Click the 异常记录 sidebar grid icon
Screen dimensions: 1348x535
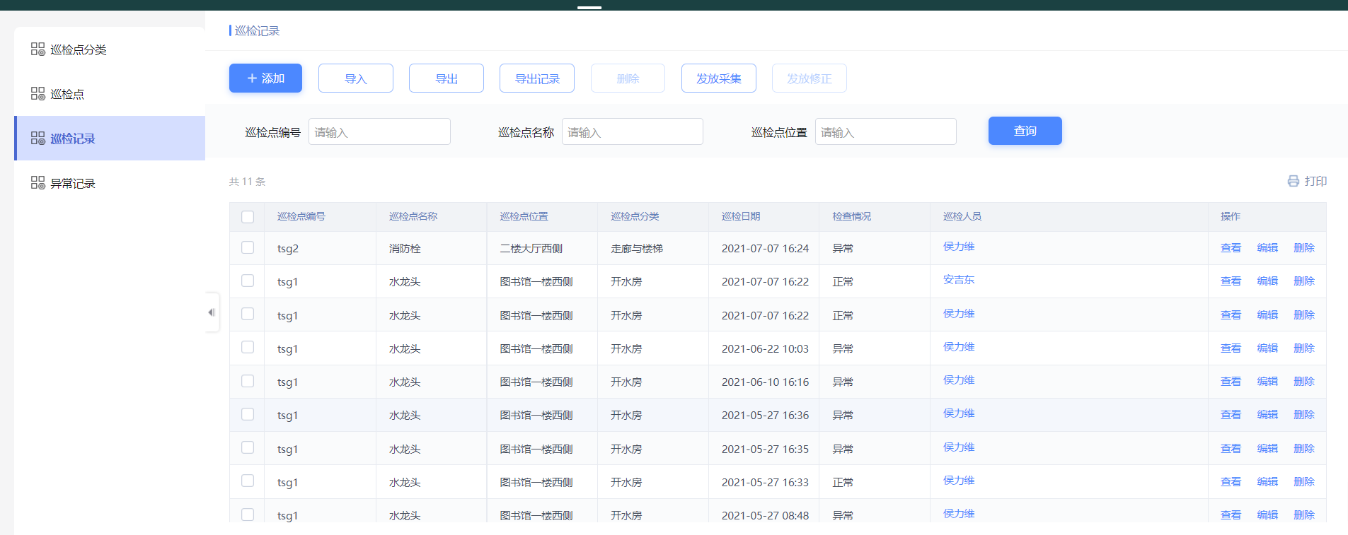[x=38, y=183]
